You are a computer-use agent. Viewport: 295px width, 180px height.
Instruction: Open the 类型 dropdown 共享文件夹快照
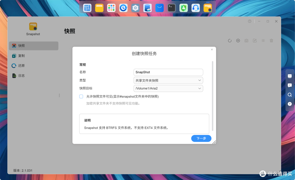[x=168, y=80]
